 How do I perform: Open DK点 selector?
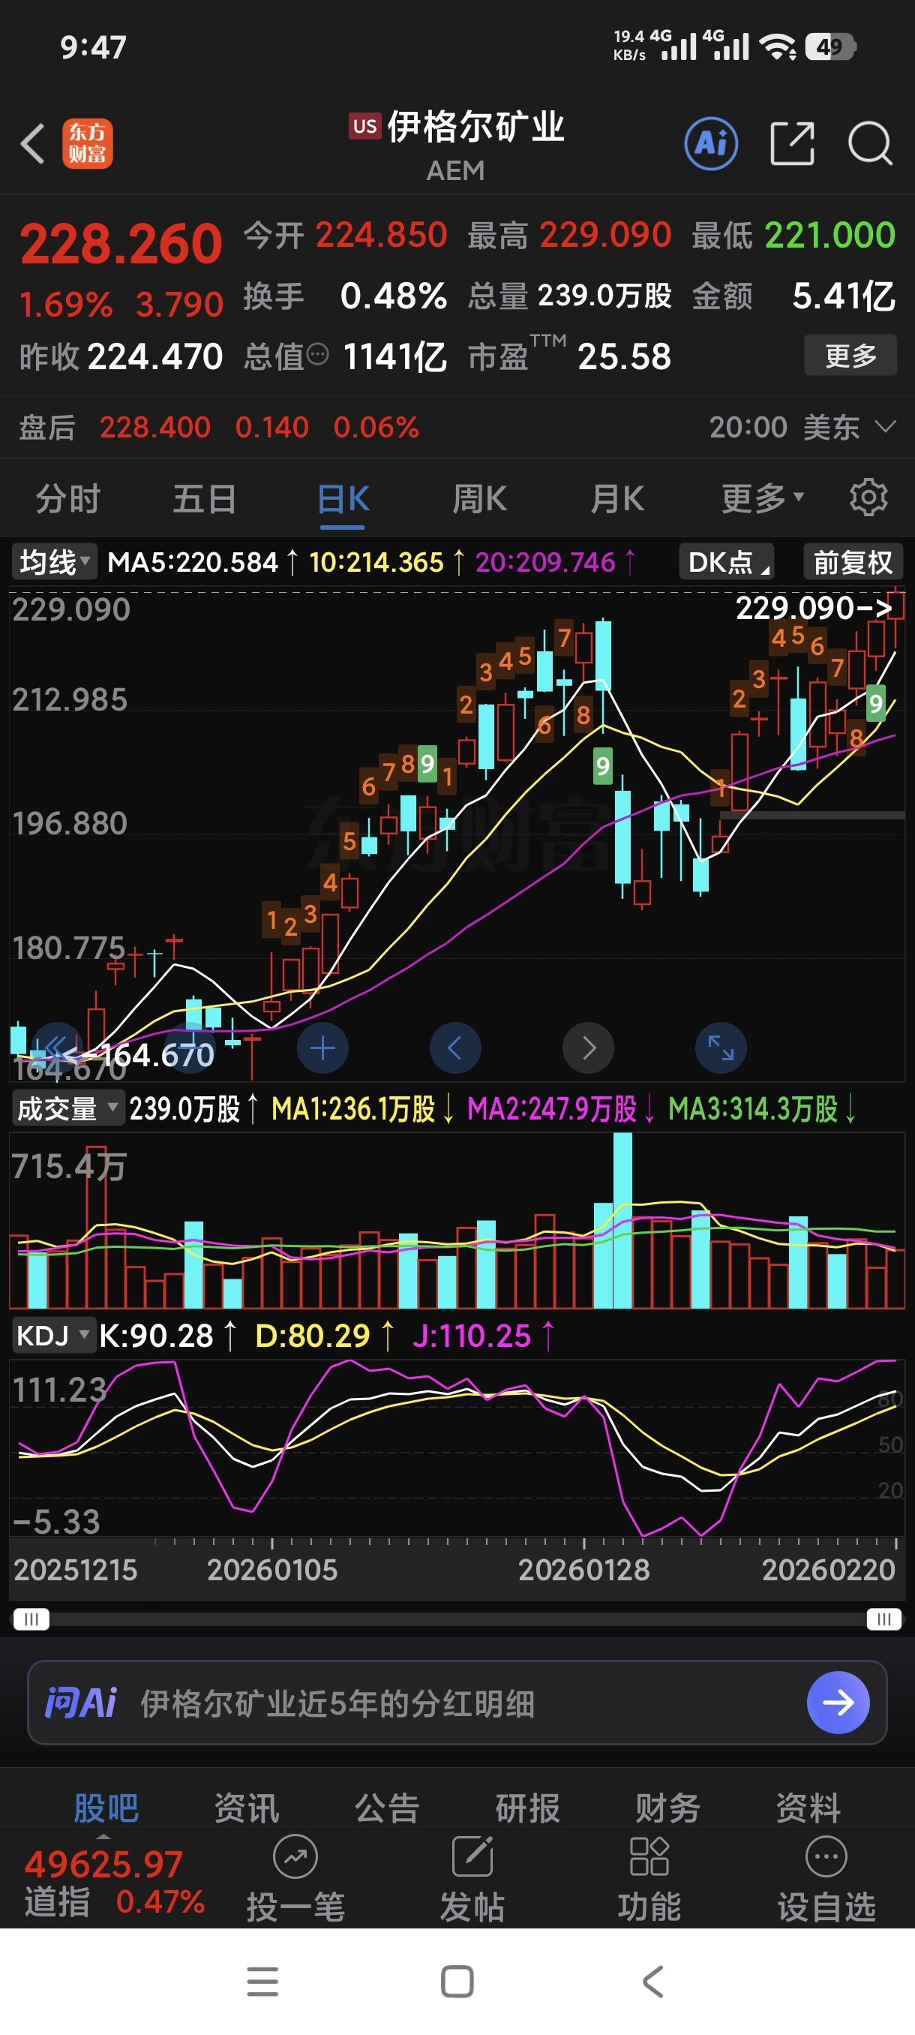point(725,563)
